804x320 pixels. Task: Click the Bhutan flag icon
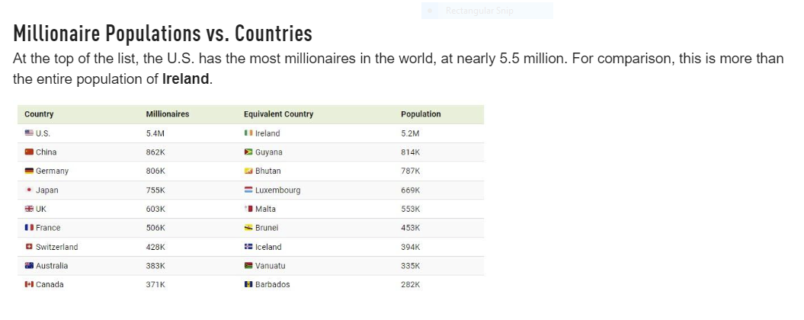coord(248,171)
